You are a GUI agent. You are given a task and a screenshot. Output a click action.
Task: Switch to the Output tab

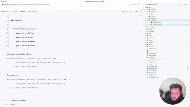click(x=15, y=12)
